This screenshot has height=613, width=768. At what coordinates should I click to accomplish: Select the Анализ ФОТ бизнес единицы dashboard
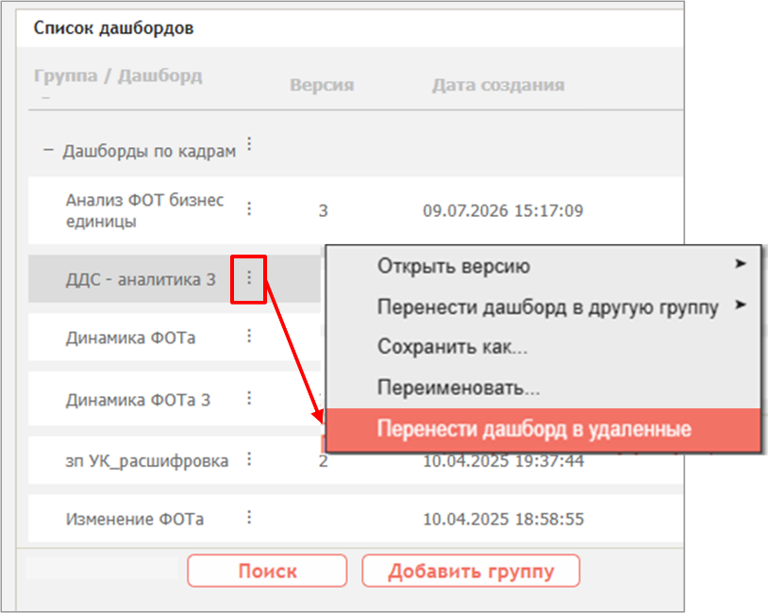point(145,210)
